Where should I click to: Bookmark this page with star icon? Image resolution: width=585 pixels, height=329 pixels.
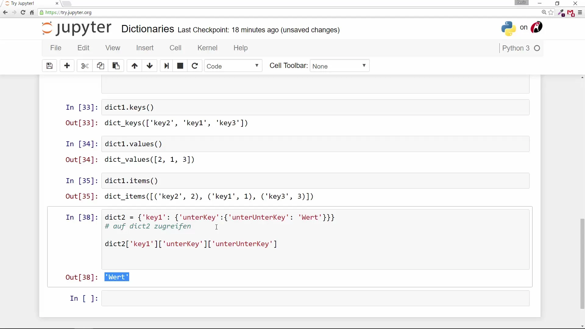(551, 12)
